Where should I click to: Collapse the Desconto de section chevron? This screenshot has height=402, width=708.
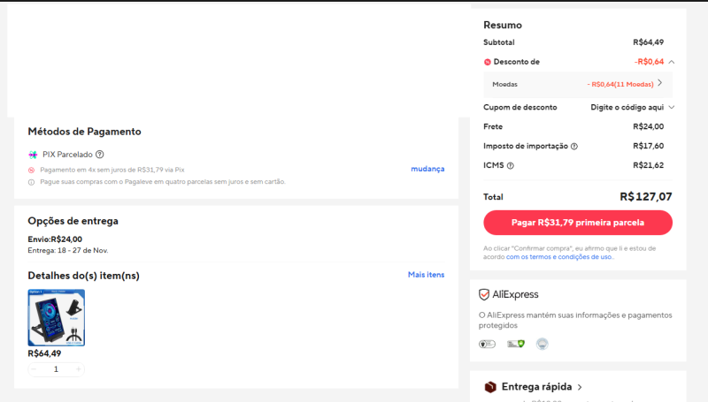tap(672, 62)
